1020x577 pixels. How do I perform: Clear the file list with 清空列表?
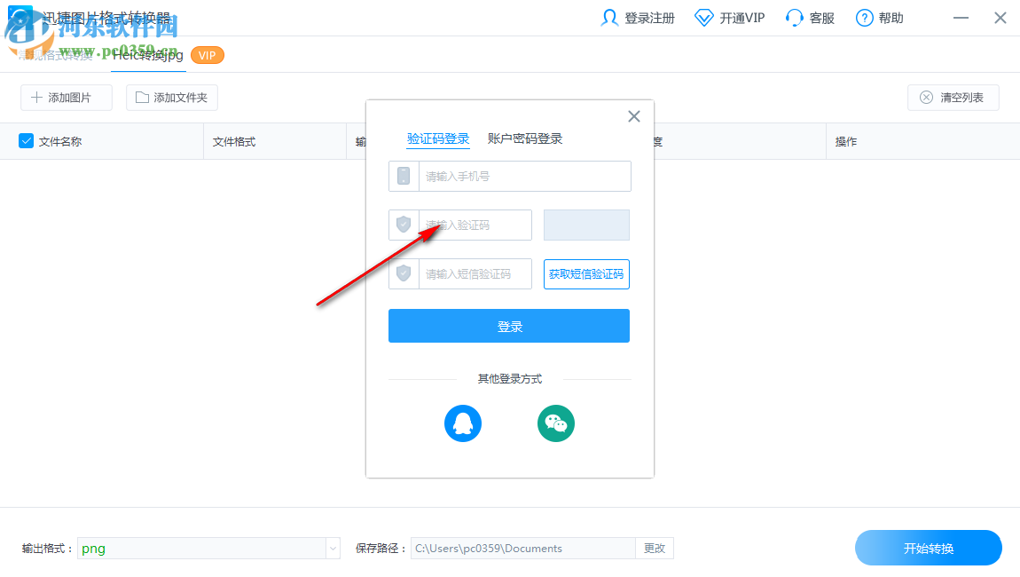click(x=953, y=97)
